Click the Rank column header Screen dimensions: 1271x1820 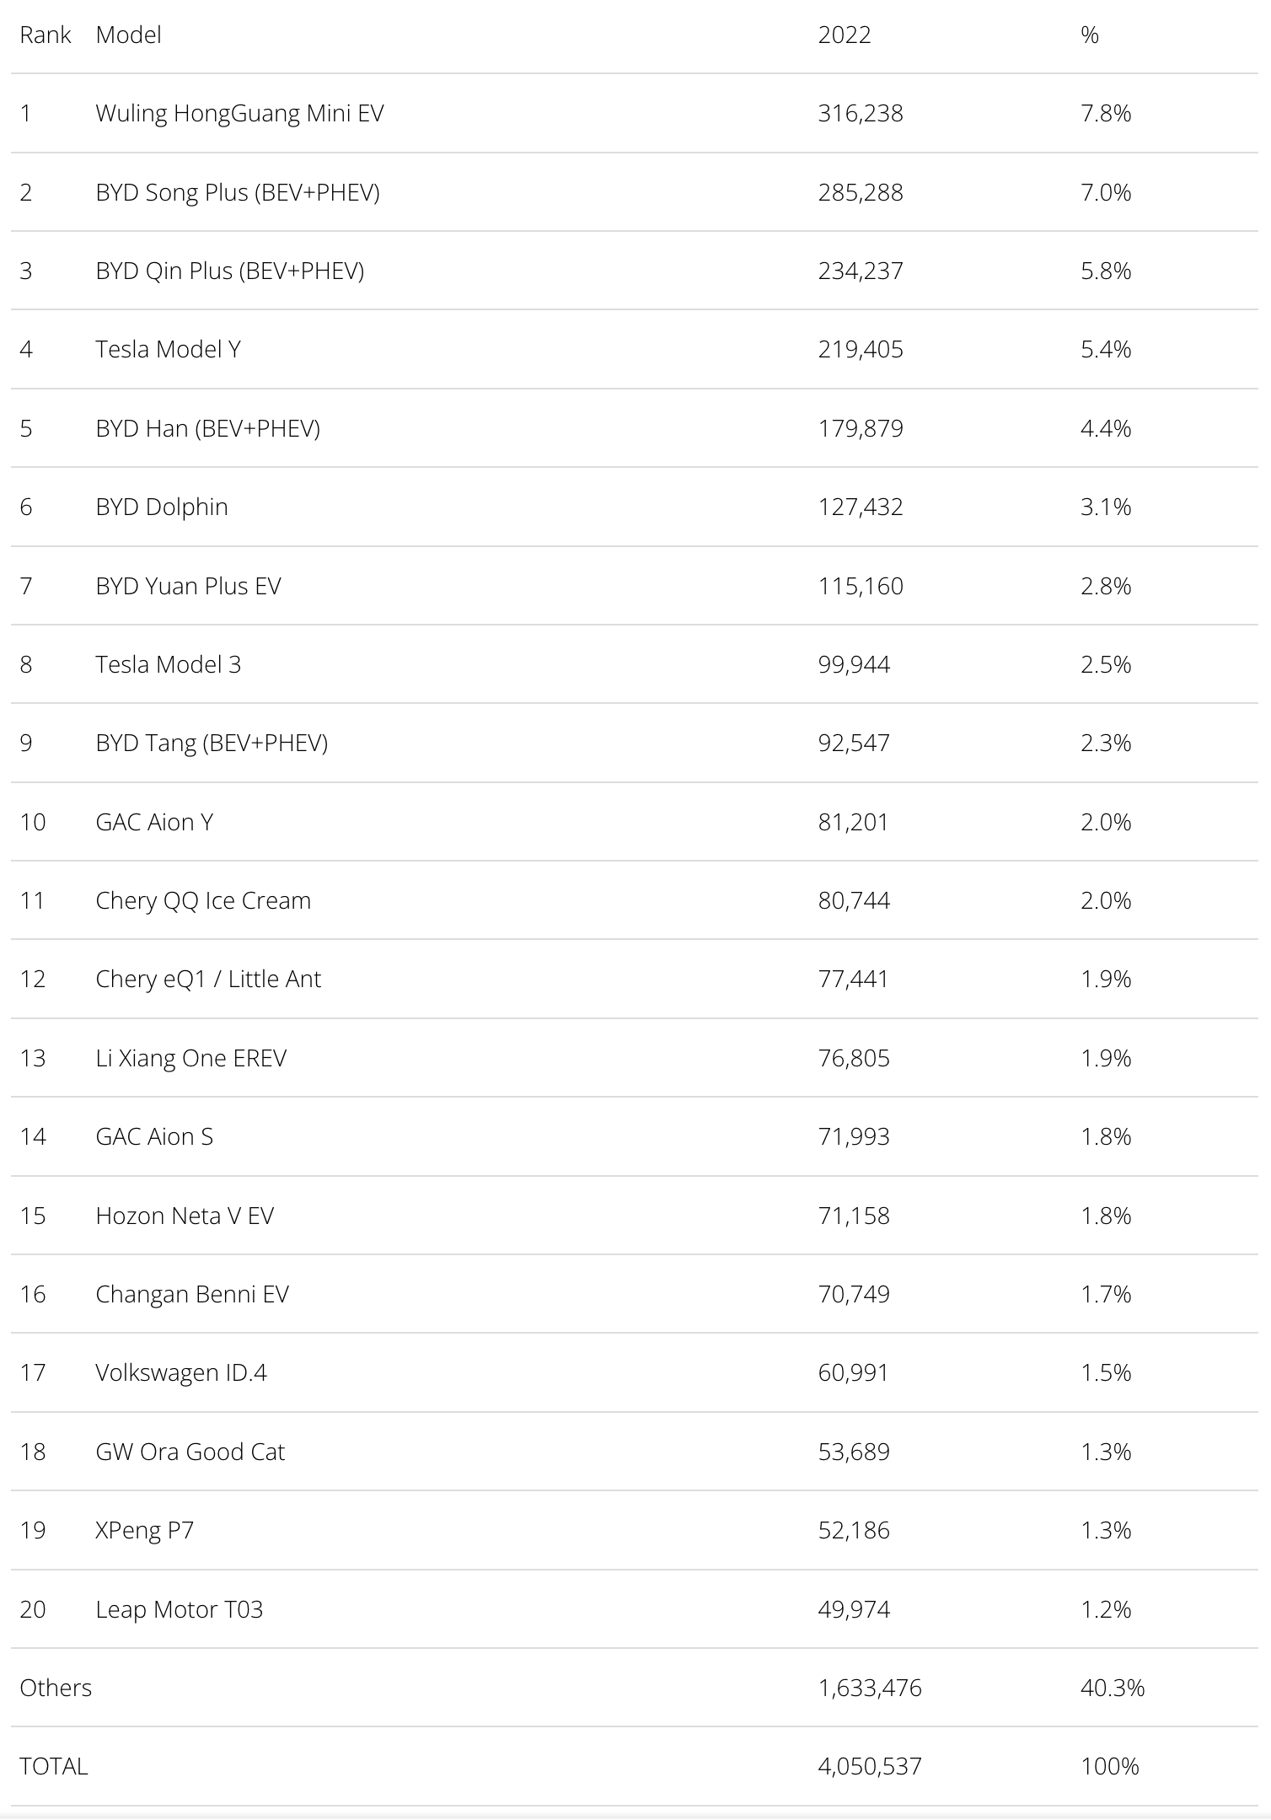click(46, 35)
